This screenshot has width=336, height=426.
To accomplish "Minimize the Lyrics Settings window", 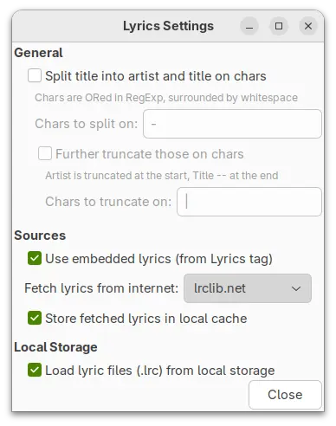I will click(x=249, y=26).
